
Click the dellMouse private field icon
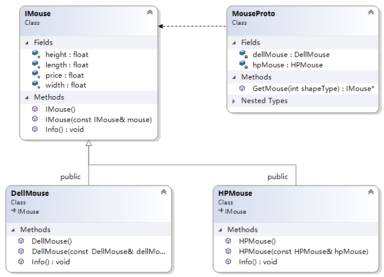(x=244, y=54)
